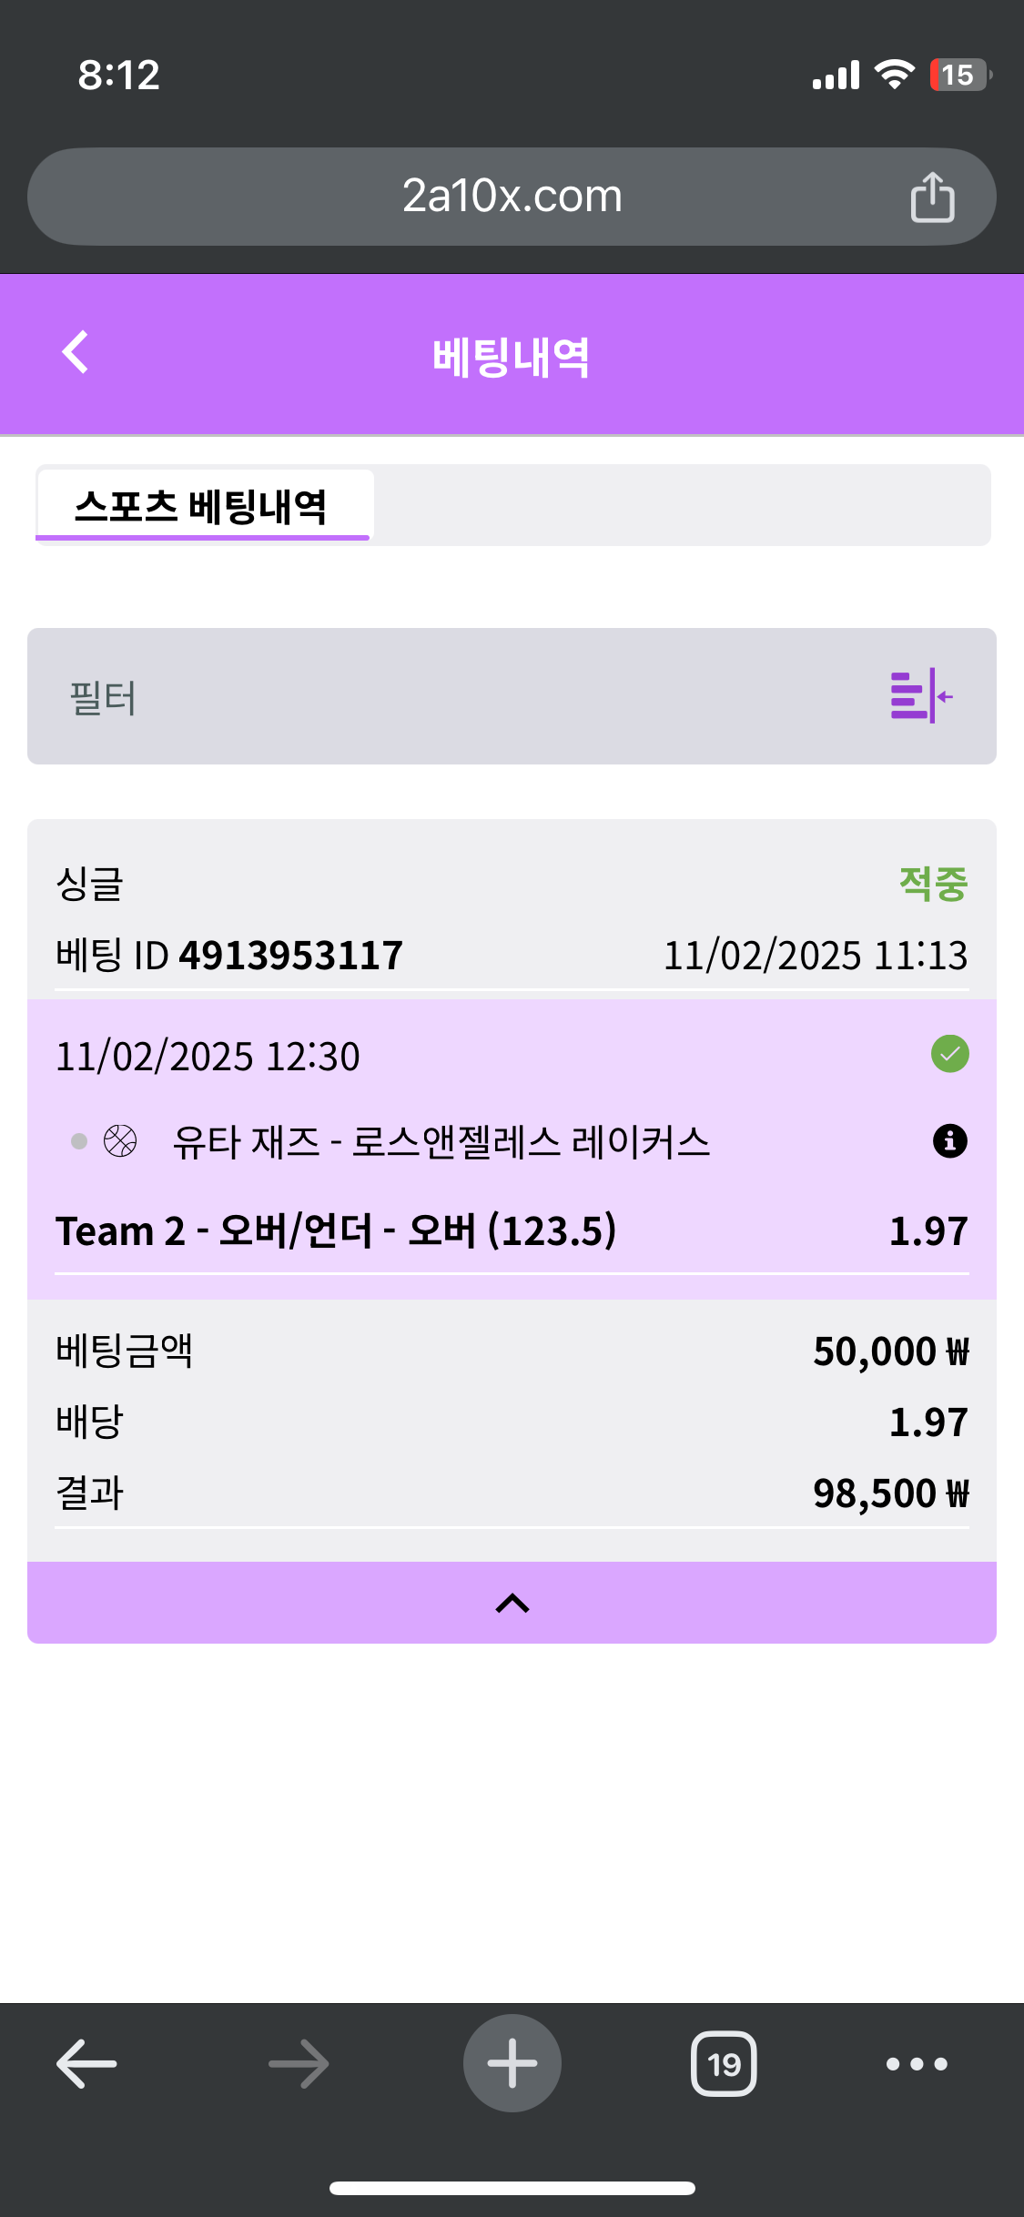Open a new tab with plus button
1024x2217 pixels.
[x=512, y=2063]
